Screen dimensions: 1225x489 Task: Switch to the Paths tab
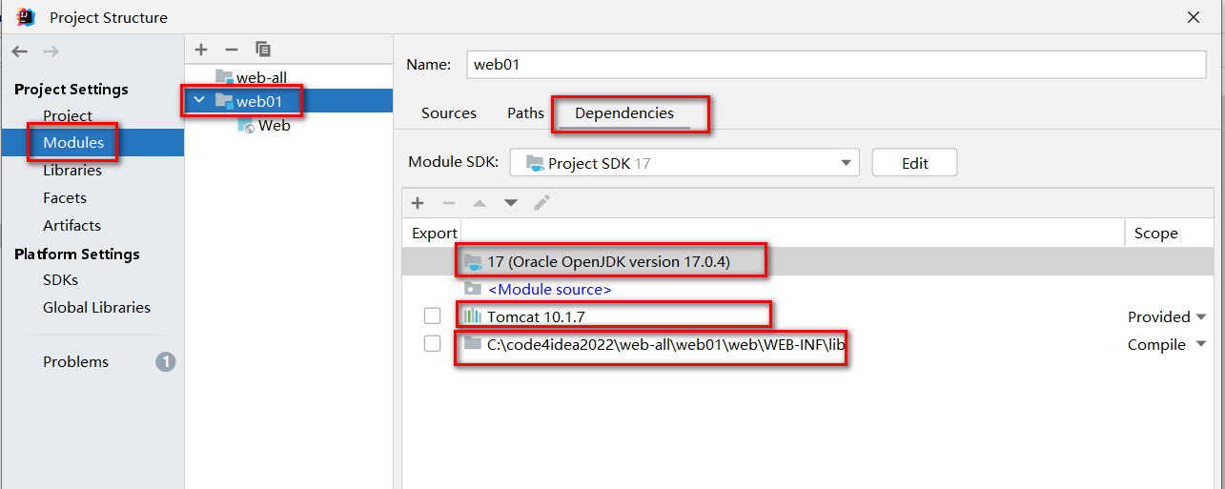tap(525, 113)
